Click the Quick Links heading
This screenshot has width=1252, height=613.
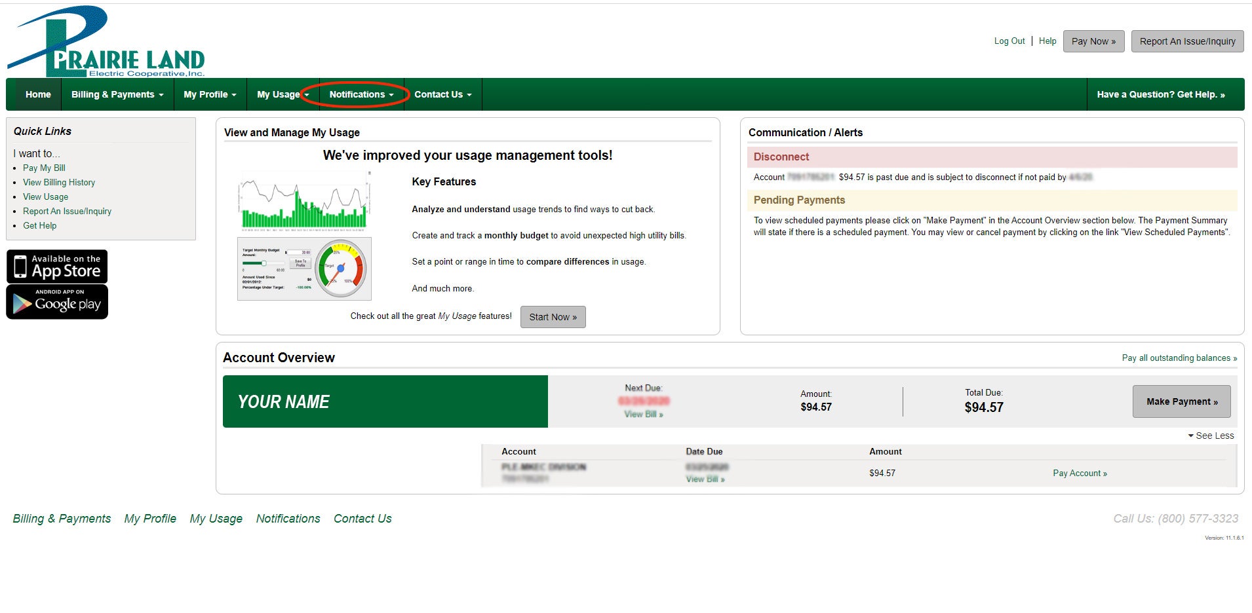pos(43,131)
